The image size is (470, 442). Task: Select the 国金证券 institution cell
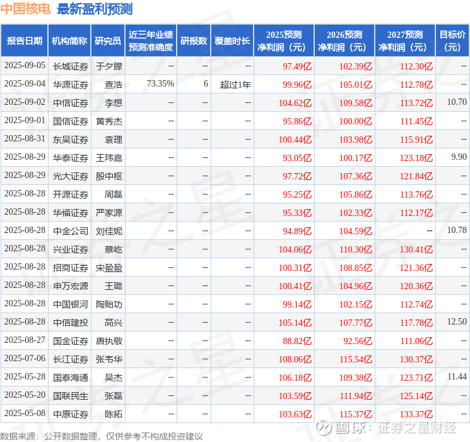pos(71,341)
